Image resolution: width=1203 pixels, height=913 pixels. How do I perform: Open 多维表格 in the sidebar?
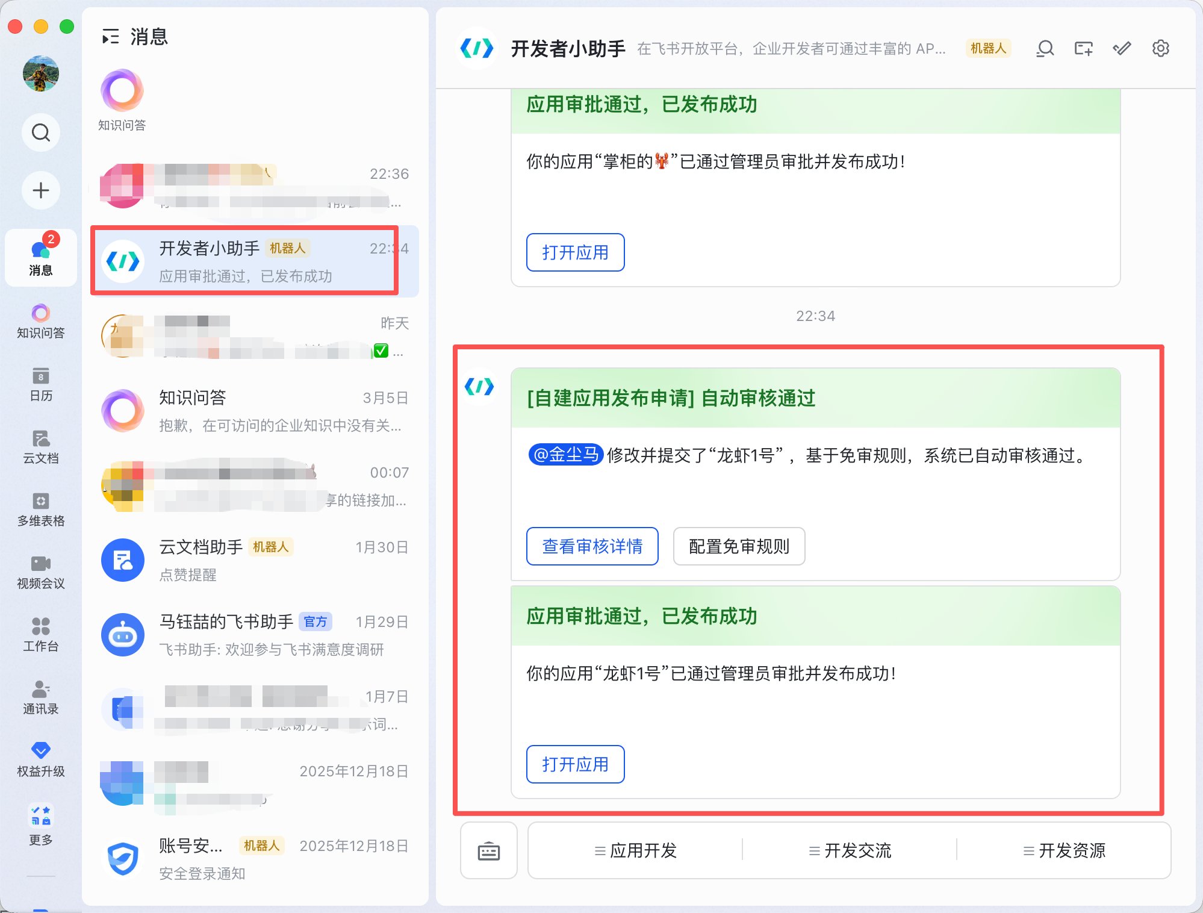(x=41, y=509)
